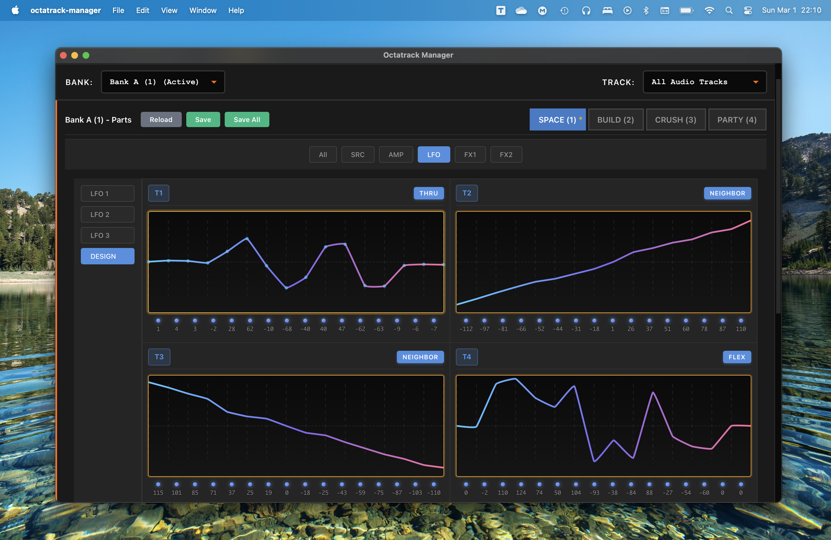Click the Bluetooth icon in menu bar

[646, 10]
